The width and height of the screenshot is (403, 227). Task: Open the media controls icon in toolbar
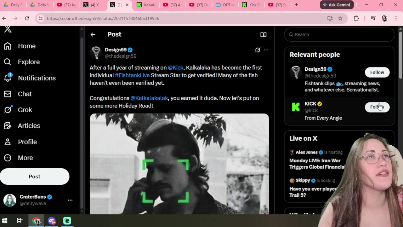coord(373,18)
